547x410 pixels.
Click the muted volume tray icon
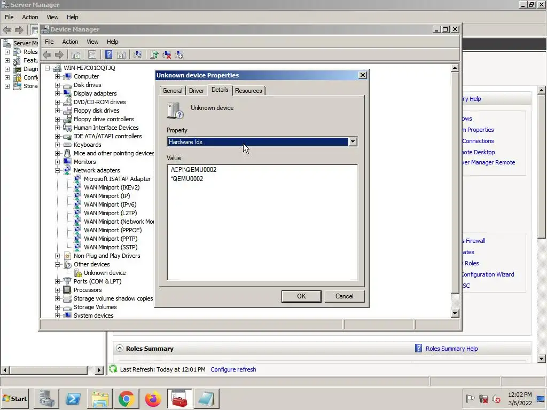click(x=496, y=398)
